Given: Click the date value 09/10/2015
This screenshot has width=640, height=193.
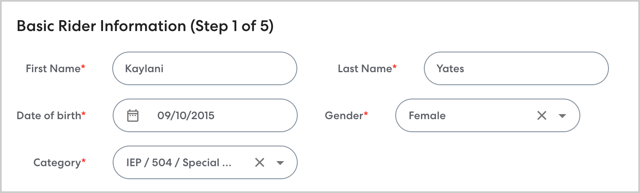Looking at the screenshot, I should (x=186, y=115).
